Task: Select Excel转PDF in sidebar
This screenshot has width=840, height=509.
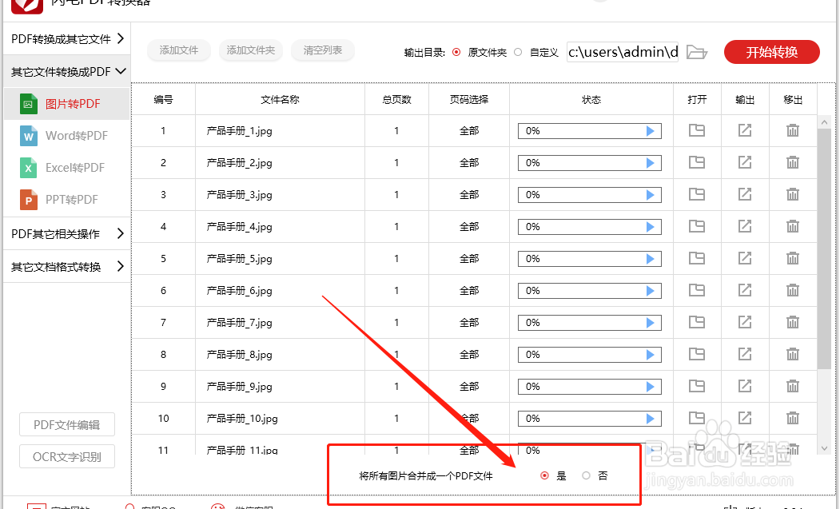Action: point(67,168)
